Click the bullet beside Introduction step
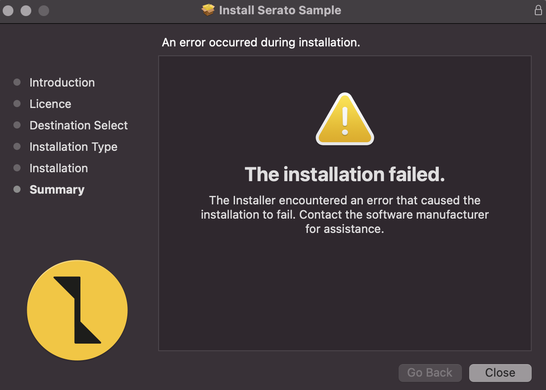Image resolution: width=546 pixels, height=390 pixels. click(17, 82)
